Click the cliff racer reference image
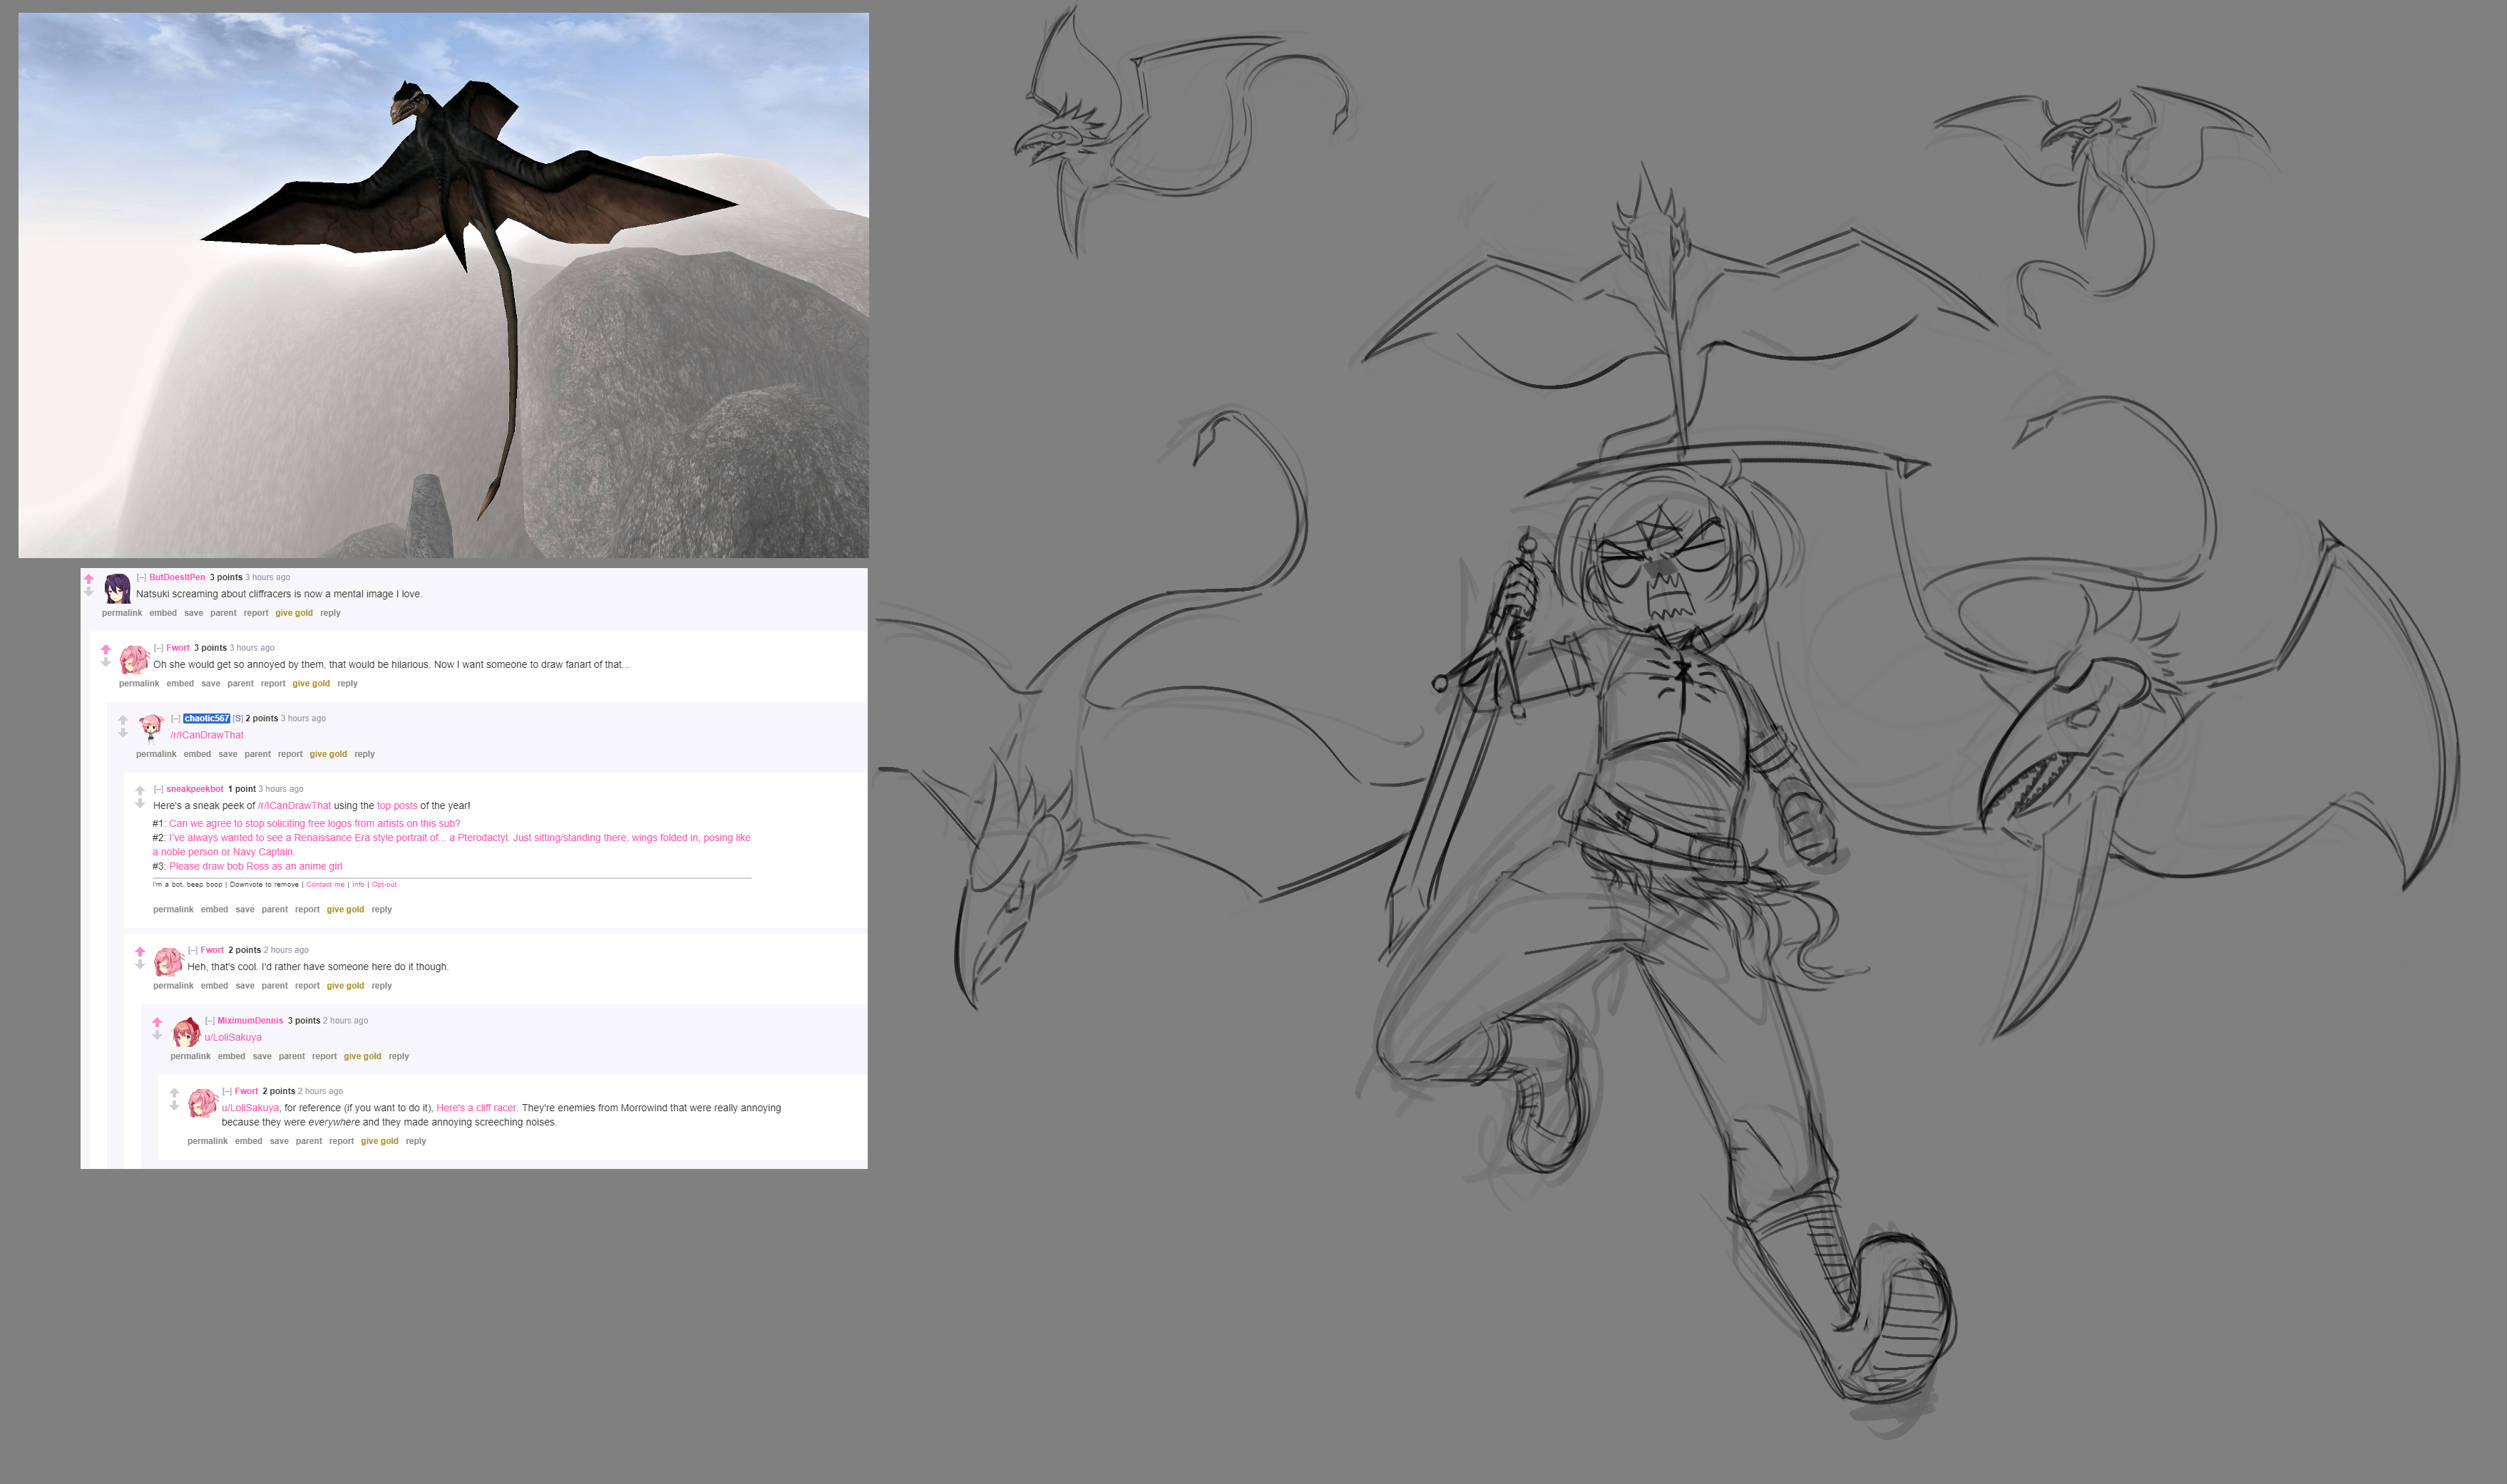 (444, 285)
